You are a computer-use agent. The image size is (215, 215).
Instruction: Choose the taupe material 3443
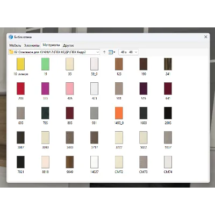[x=70, y=138]
